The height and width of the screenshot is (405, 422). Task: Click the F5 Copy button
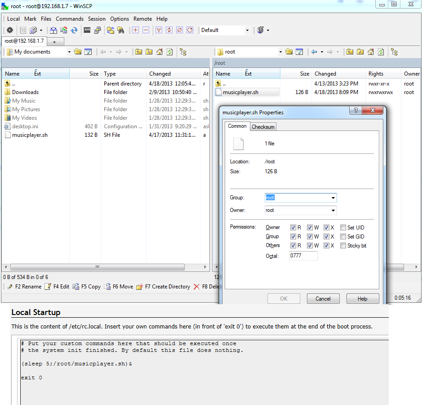87,287
